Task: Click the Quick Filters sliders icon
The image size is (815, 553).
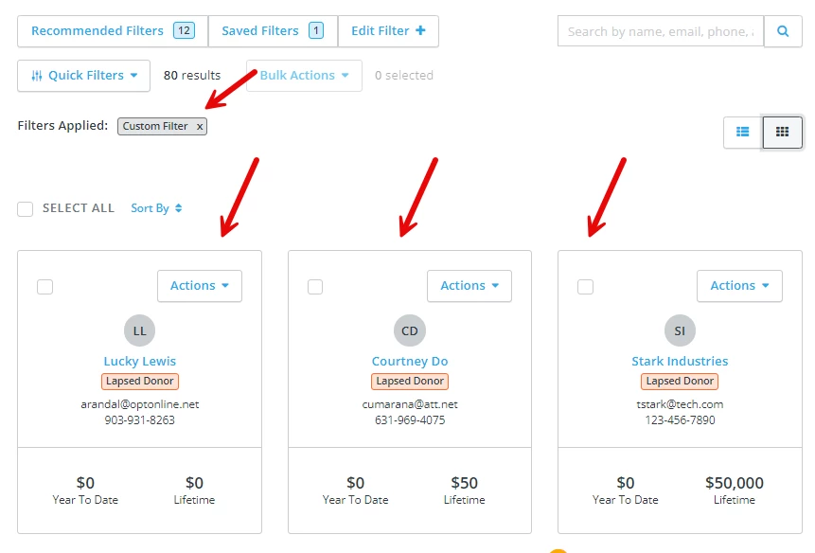Action: coord(38,76)
